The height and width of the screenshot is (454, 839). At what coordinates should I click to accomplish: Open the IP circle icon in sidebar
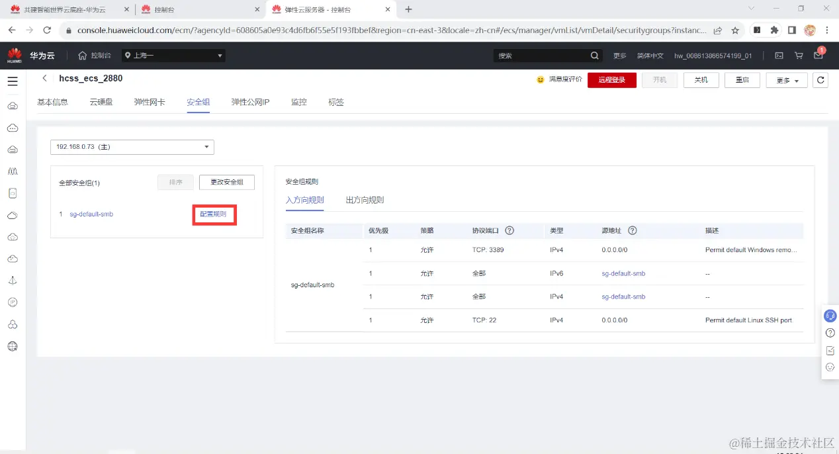coord(13,302)
